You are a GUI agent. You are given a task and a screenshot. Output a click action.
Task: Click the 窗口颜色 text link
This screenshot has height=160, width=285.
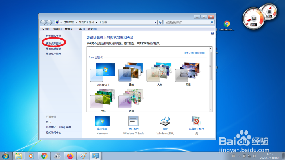(133, 129)
